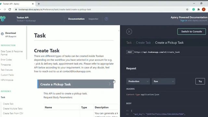208x117 pixels.
Task: Click the Download API Blueprint icon
Action: pos(2,34)
